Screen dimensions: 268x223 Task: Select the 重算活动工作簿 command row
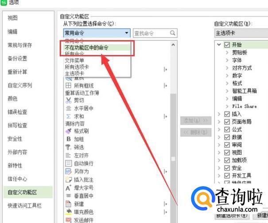coord(82,93)
